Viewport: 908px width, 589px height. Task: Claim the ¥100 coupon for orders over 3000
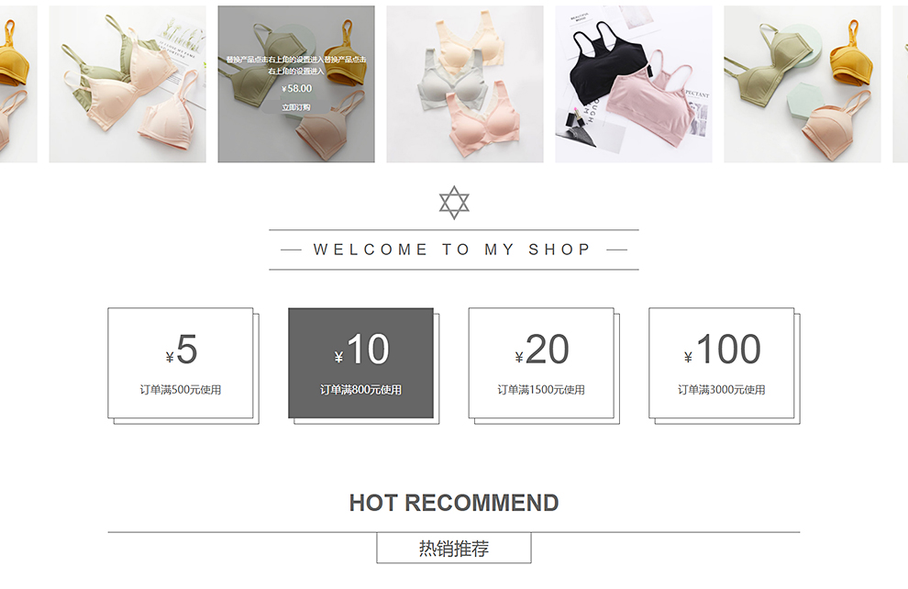coord(722,362)
